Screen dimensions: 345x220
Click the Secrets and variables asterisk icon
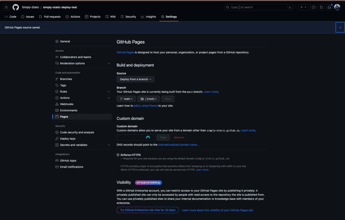click(57, 145)
